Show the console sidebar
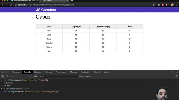 pyautogui.click(x=3, y=76)
